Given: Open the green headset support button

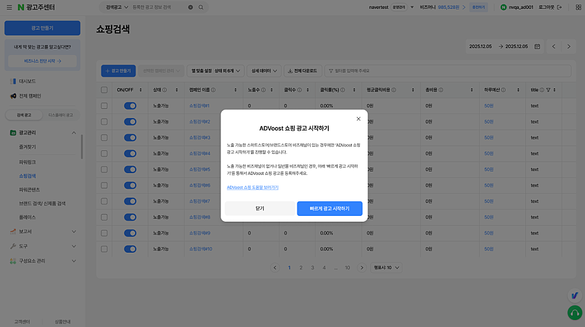Looking at the screenshot, I should coord(574,313).
